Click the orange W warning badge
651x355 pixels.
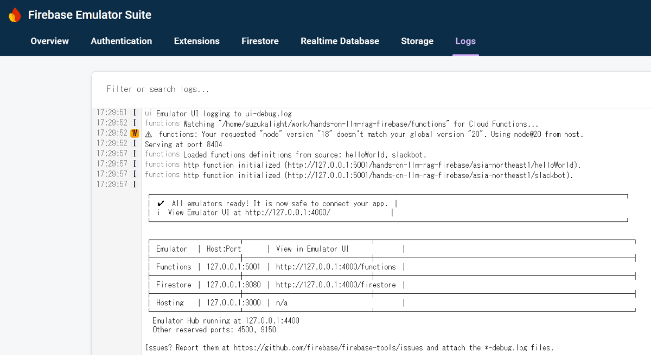135,133
